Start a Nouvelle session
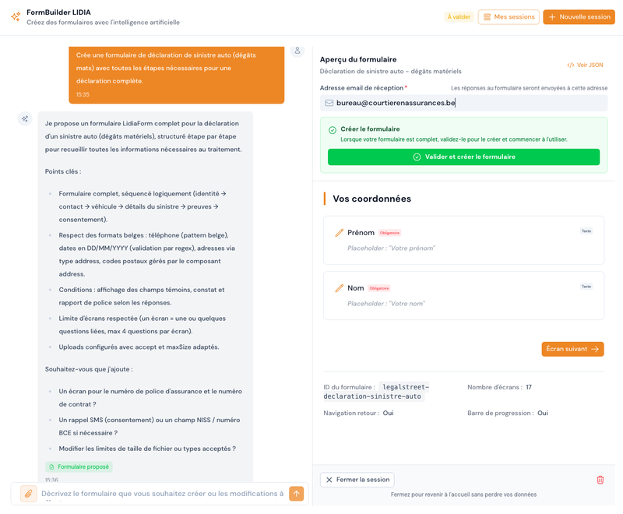 click(x=579, y=17)
